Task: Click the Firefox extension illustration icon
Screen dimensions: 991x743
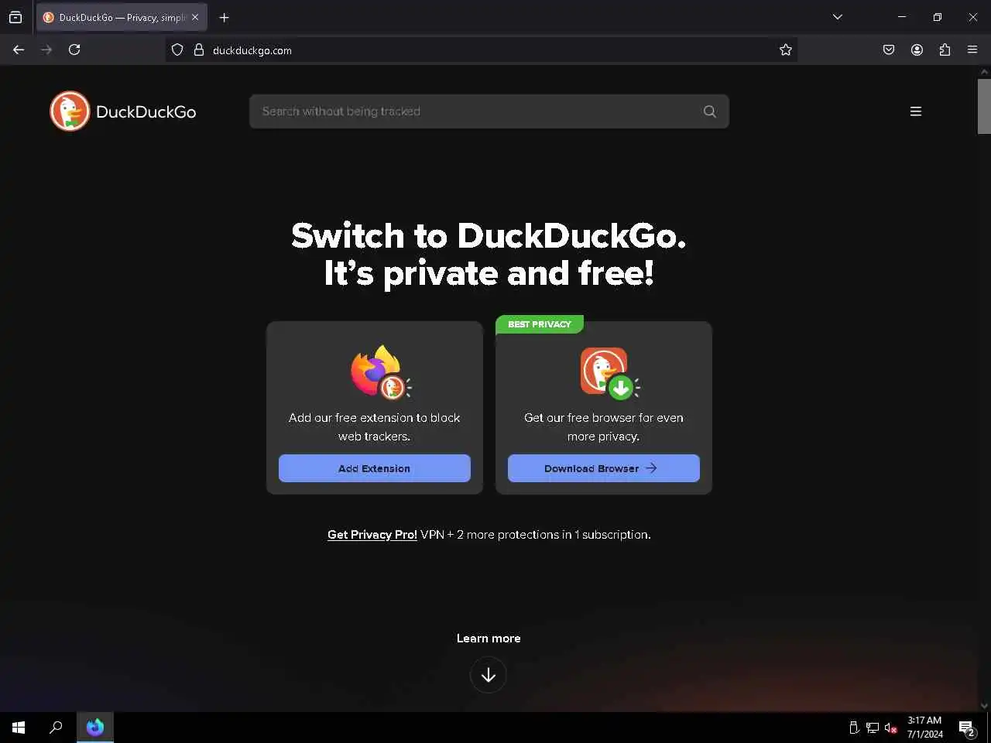Action: (381, 372)
